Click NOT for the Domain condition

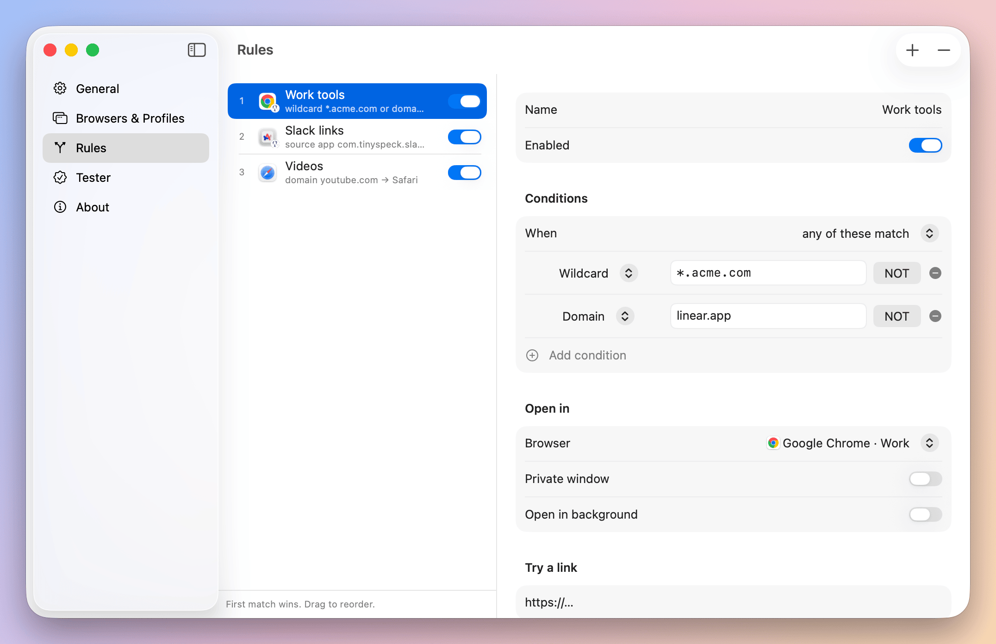coord(896,316)
